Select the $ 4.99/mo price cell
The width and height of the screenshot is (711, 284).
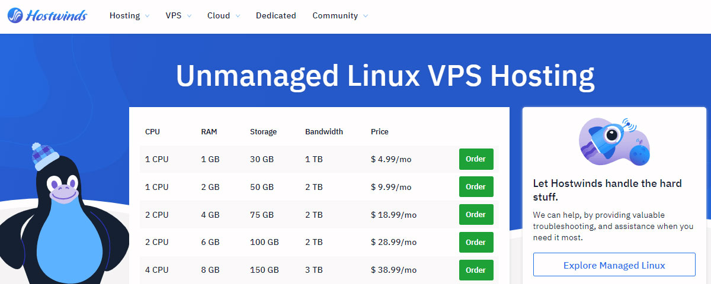391,159
